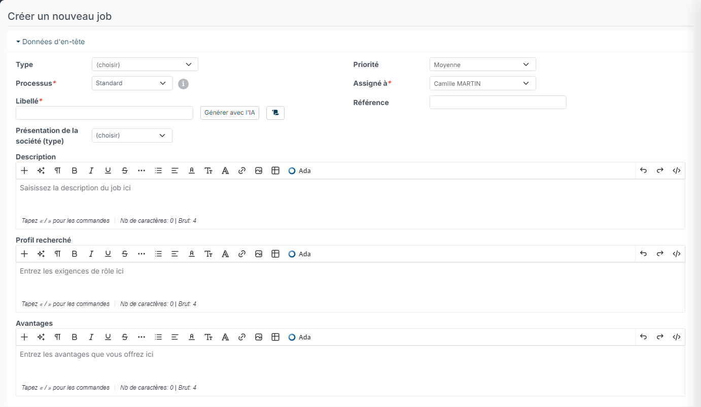Open more options ellipsis in Description toolbar
The height and width of the screenshot is (407, 701).
(x=142, y=171)
